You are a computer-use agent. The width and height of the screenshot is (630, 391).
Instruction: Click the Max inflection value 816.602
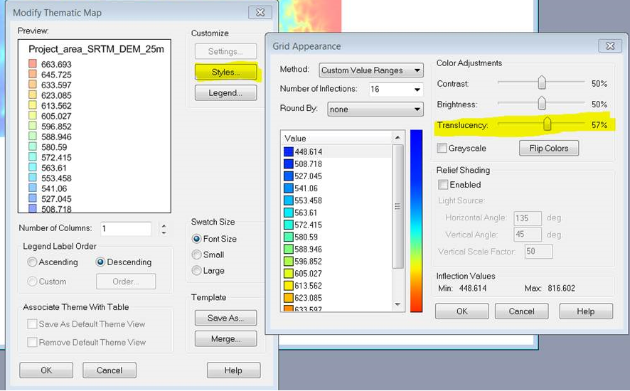[561, 288]
